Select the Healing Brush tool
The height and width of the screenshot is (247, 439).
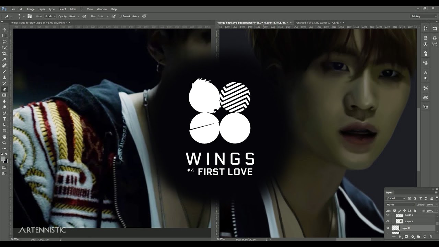point(4,66)
